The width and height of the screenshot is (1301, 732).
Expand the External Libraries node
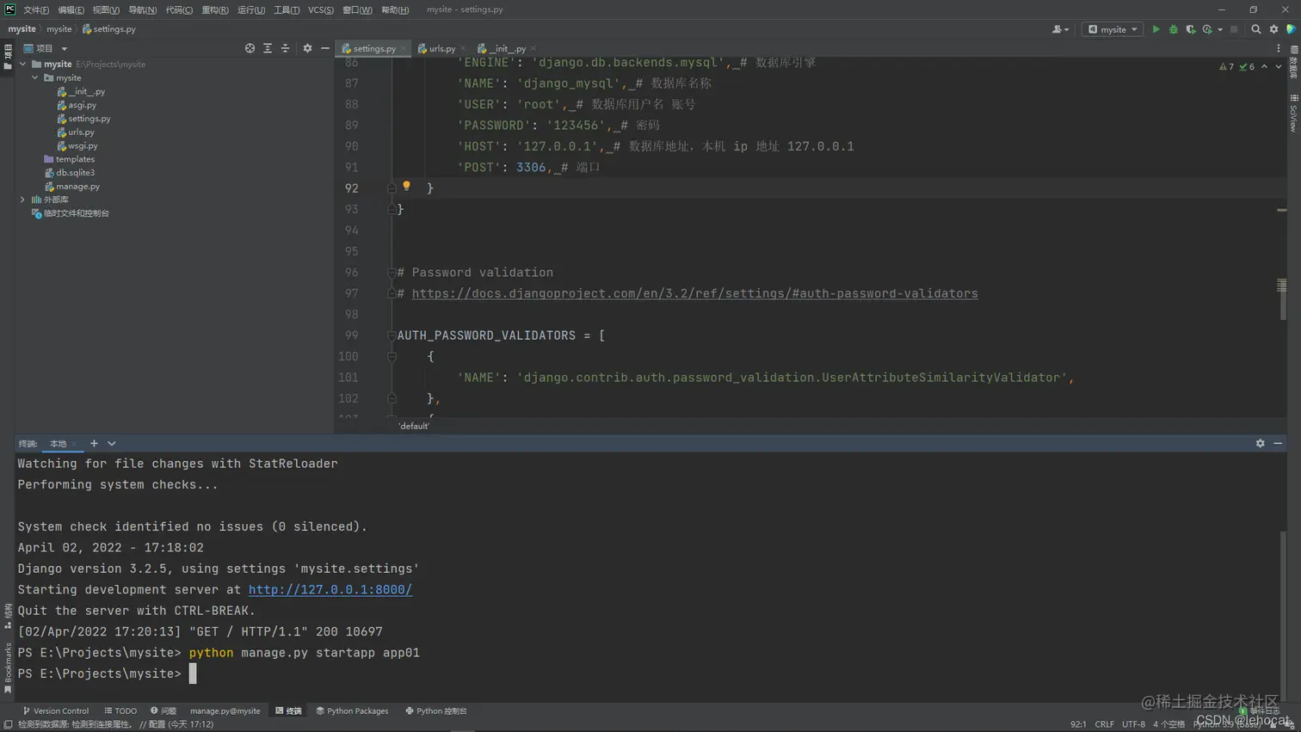(23, 200)
